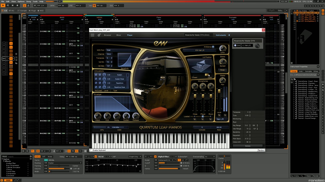Screen dimensions: 325x182
Task: Toggle the Sustain Pedal articulation active checkbox
Action: point(96,79)
